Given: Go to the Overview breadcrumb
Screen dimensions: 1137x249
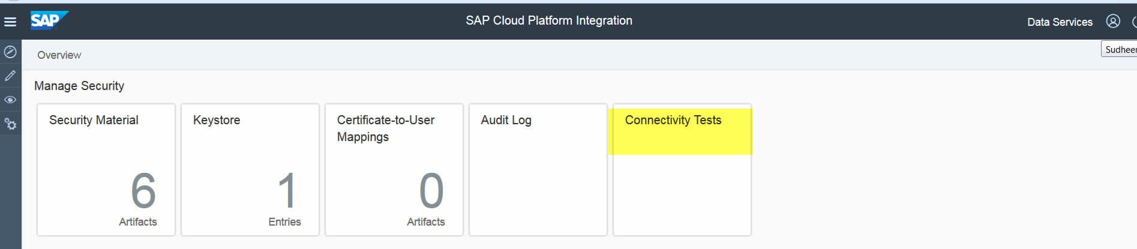Looking at the screenshot, I should click(x=59, y=55).
